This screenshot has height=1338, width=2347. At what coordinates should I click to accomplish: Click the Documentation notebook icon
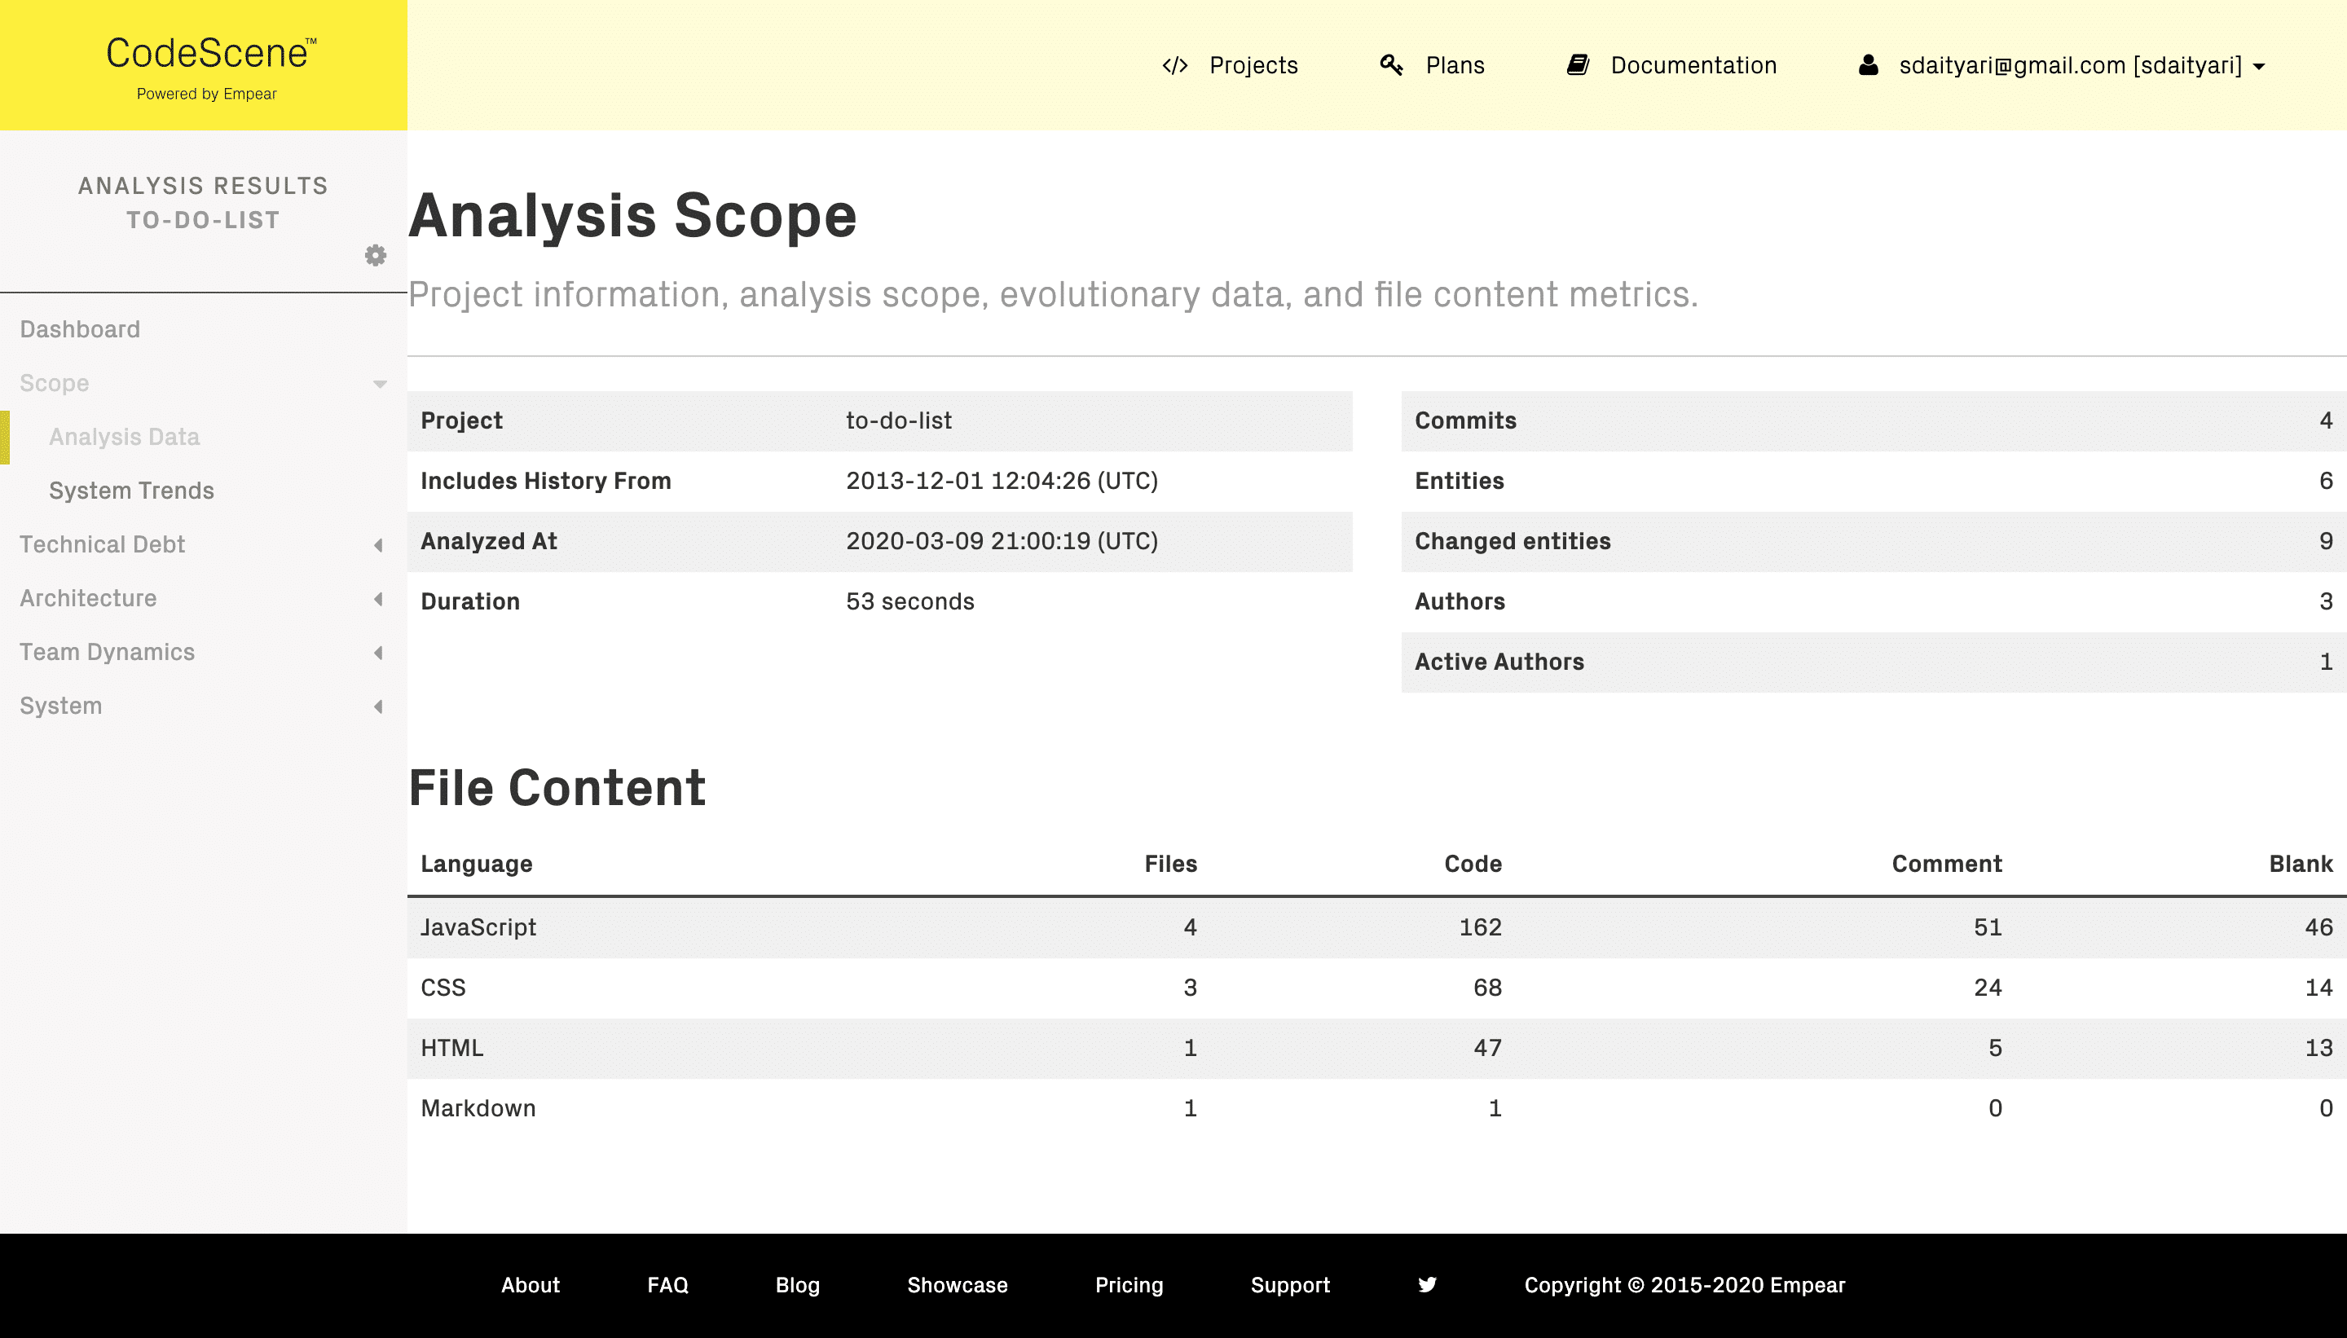coord(1577,64)
